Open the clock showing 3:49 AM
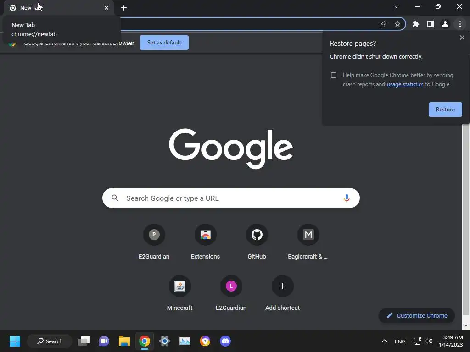Image resolution: width=470 pixels, height=352 pixels. 451,341
